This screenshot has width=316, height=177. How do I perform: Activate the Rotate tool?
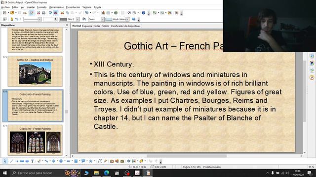(x=128, y=161)
